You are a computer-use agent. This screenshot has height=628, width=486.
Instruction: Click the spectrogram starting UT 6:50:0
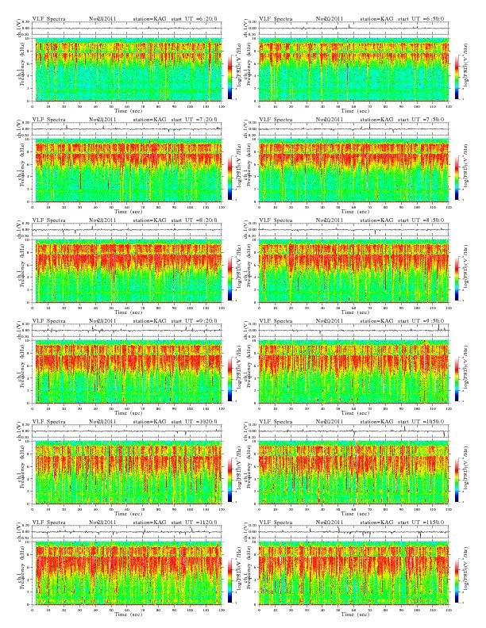point(353,69)
